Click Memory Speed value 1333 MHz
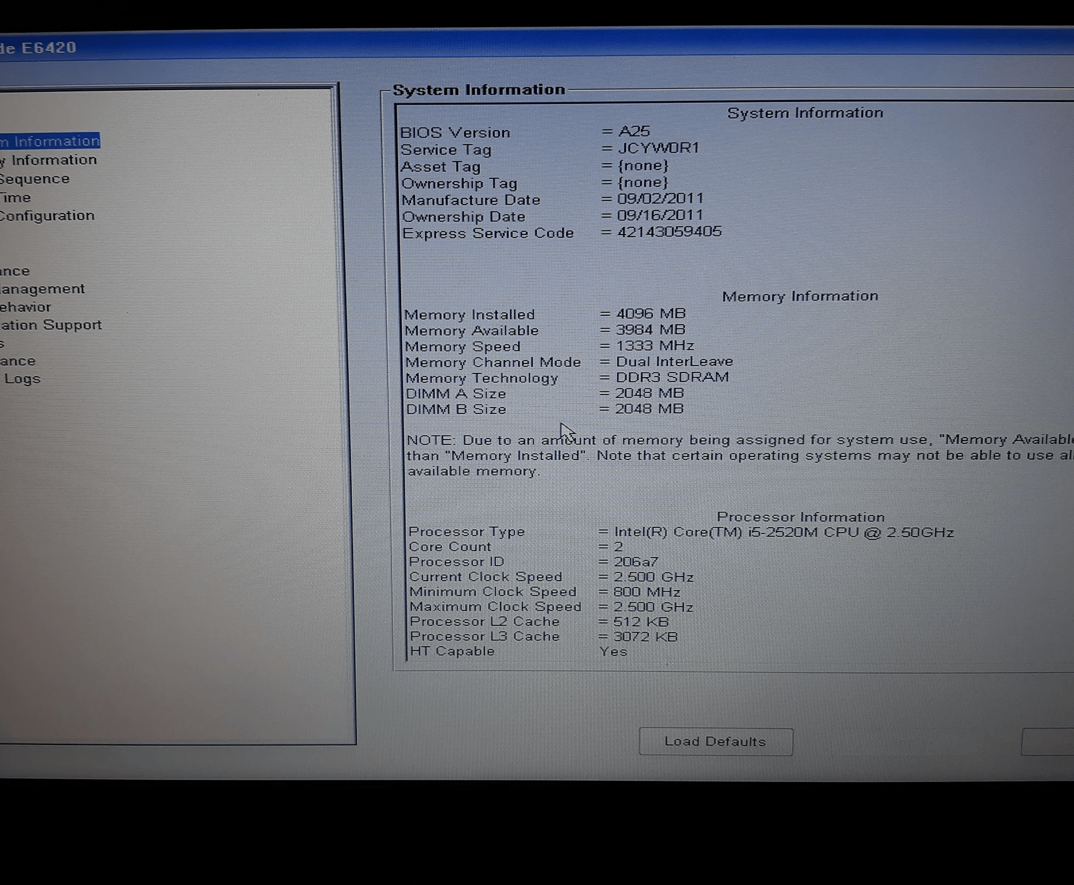1074x885 pixels. coord(655,346)
